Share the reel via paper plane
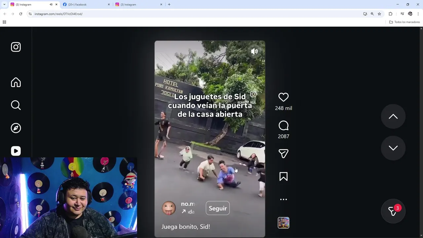The image size is (423, 238). click(x=284, y=154)
